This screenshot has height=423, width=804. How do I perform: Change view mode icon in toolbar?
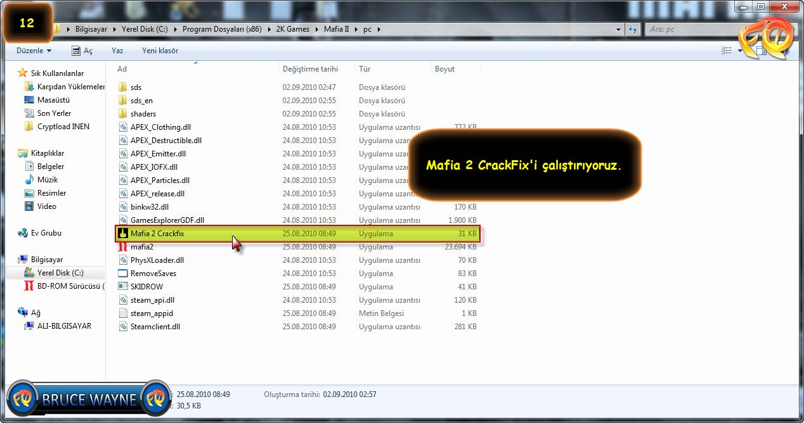click(x=727, y=51)
